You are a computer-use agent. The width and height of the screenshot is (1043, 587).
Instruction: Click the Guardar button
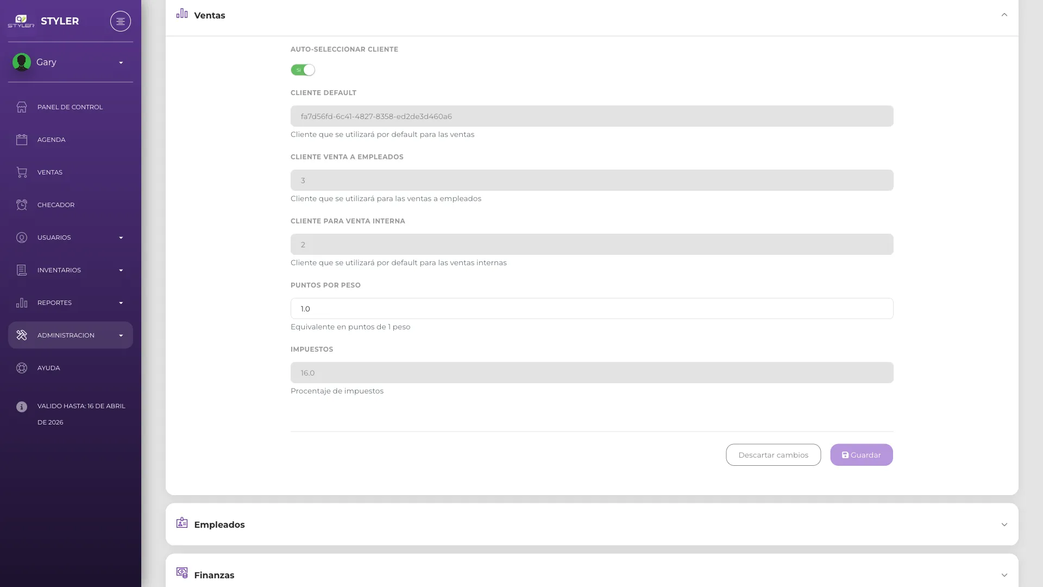[x=862, y=455]
